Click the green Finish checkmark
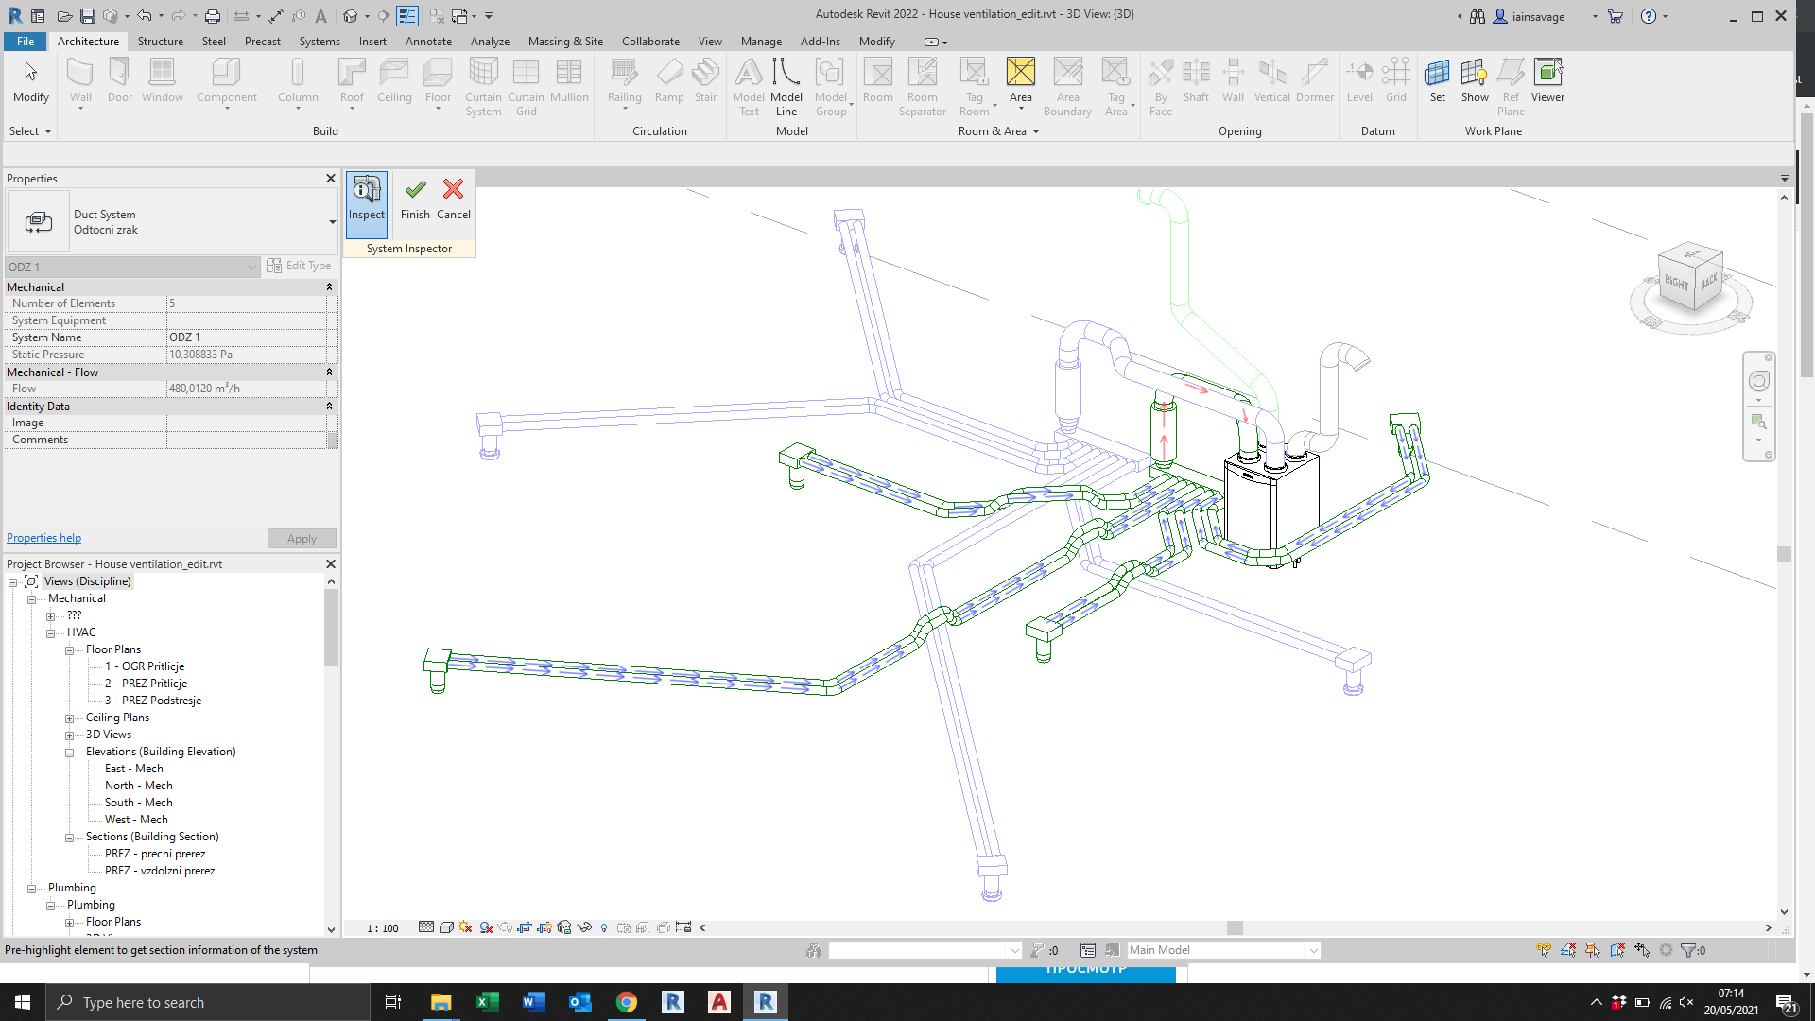 click(x=415, y=199)
